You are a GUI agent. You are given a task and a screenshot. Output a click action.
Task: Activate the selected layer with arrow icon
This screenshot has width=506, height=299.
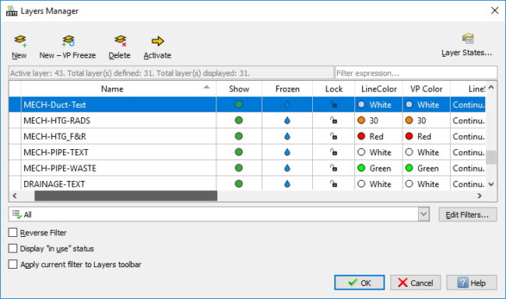click(x=157, y=41)
